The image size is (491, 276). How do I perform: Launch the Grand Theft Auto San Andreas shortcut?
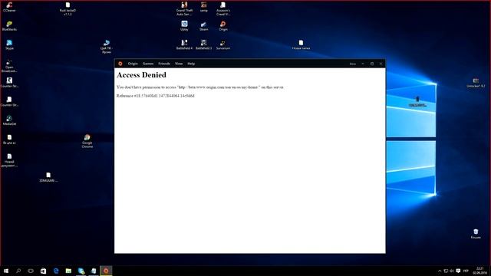pos(184,8)
